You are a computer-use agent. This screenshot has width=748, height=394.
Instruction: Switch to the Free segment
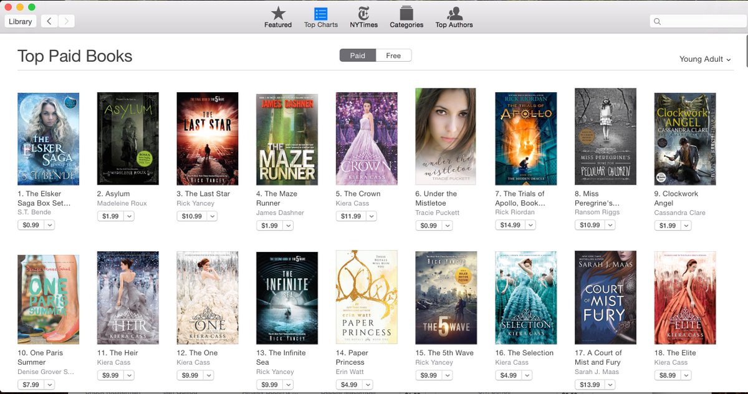pos(393,55)
